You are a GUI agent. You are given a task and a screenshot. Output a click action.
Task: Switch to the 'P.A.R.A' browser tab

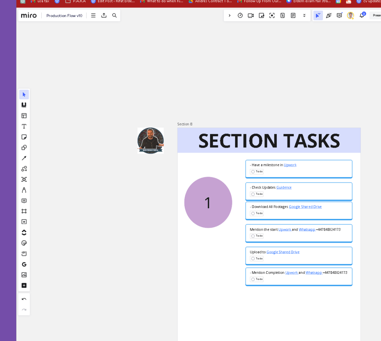tap(76, 1)
